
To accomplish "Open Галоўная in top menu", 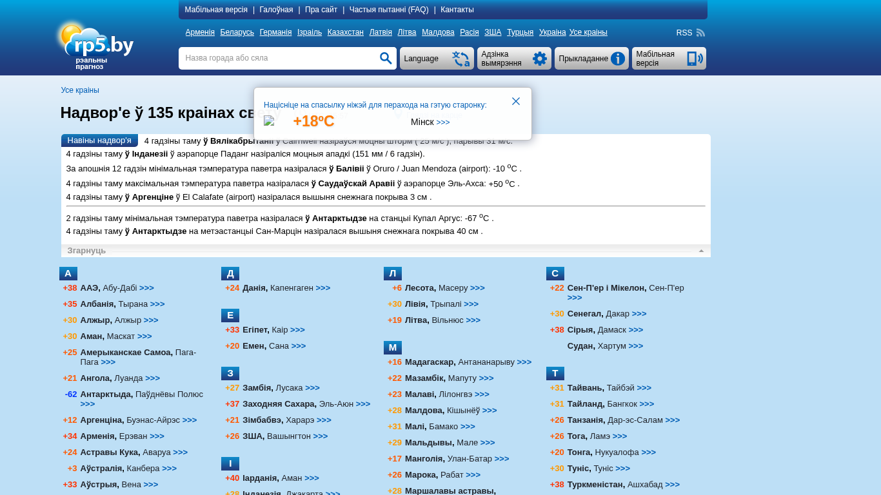I will pos(276,10).
